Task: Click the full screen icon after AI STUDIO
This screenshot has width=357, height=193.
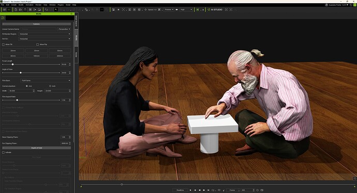Action: 226,9
